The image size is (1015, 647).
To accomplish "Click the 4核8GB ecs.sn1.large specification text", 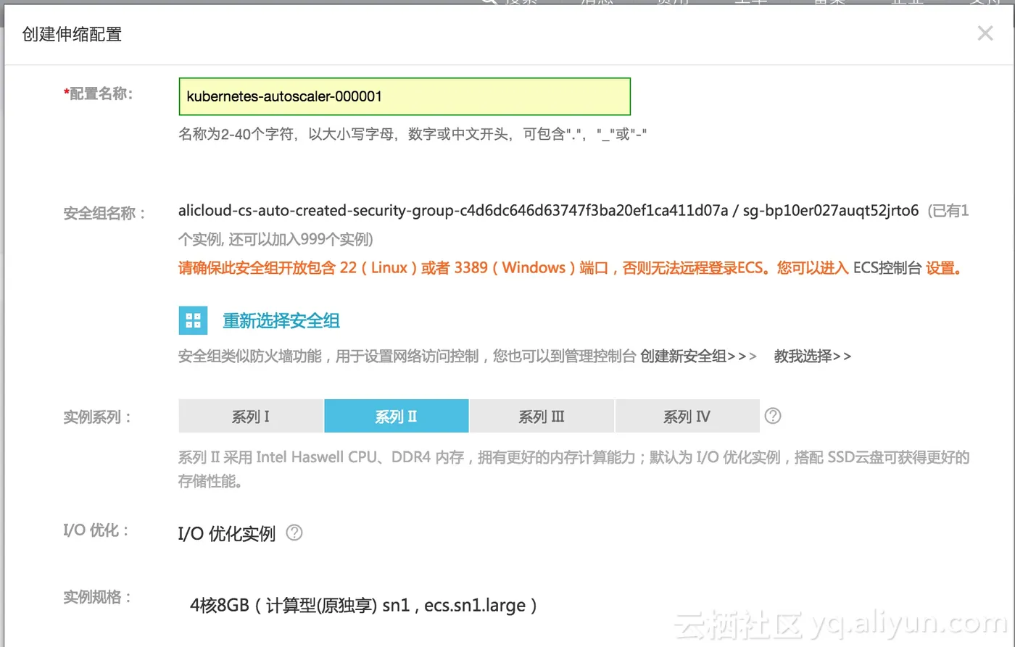I will 363,606.
